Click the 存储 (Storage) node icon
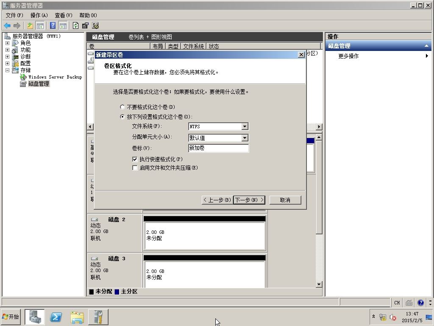 (x=15, y=70)
